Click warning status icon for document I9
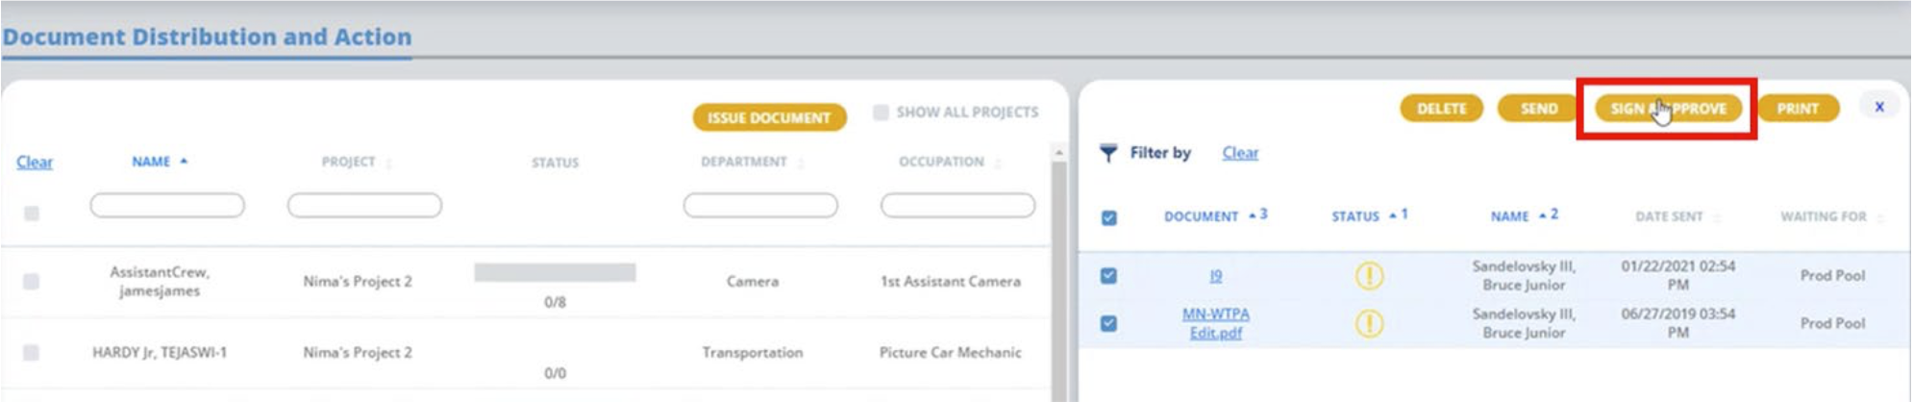This screenshot has width=1913, height=402. pyautogui.click(x=1369, y=276)
